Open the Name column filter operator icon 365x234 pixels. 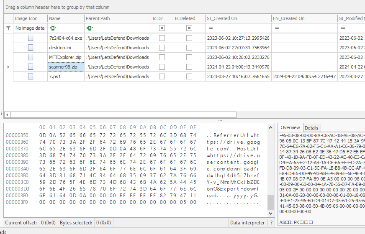tap(52, 28)
